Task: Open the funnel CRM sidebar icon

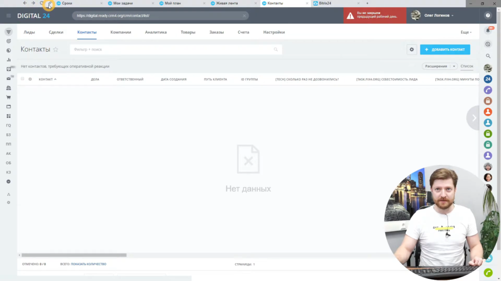Action: click(x=8, y=32)
